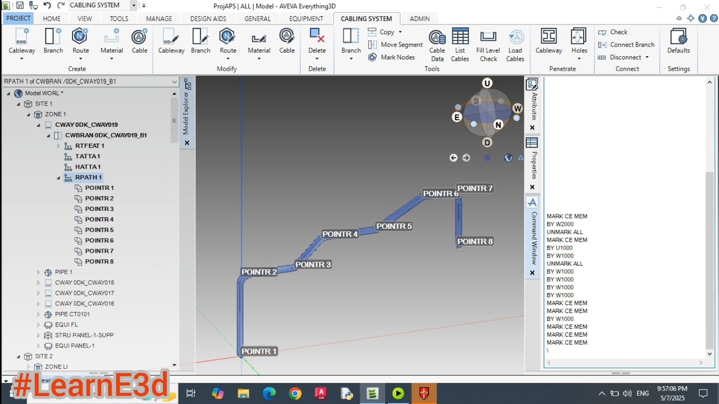Open the Disconnect dropdown arrow
The height and width of the screenshot is (404, 719).
point(647,57)
